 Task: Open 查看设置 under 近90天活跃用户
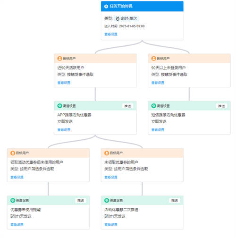click(64, 83)
